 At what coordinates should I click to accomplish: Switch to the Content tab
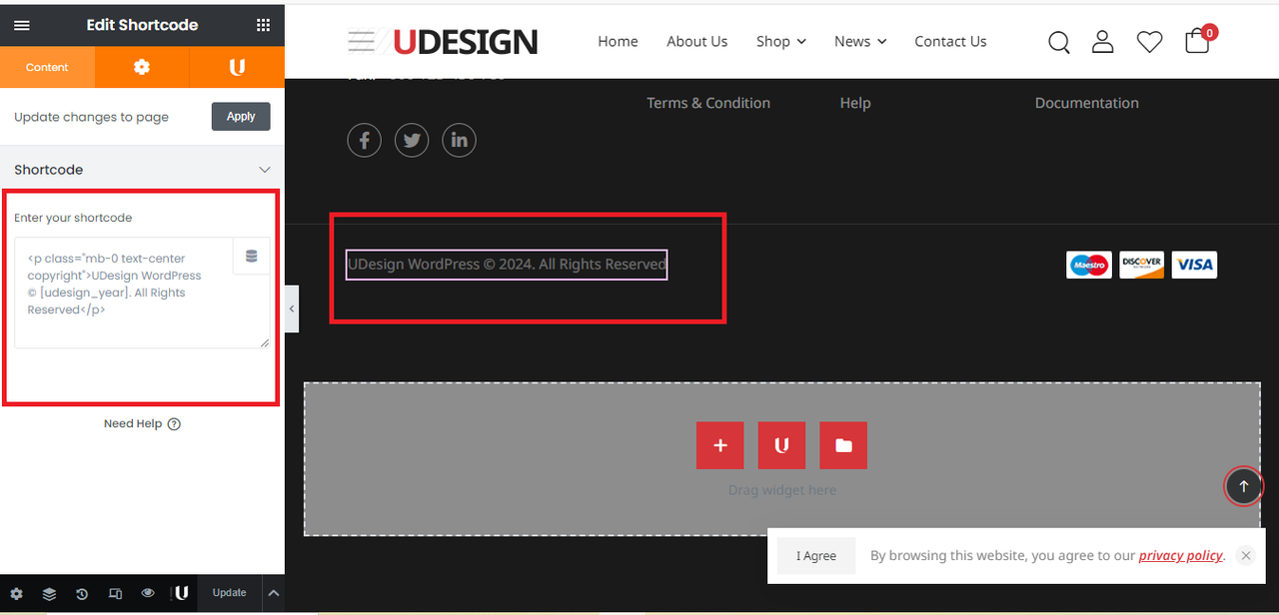(x=47, y=67)
